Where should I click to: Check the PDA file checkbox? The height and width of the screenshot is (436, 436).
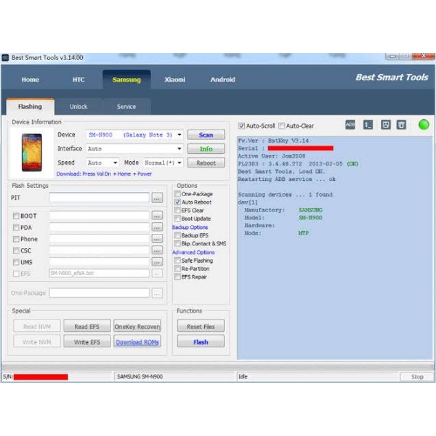tap(16, 228)
